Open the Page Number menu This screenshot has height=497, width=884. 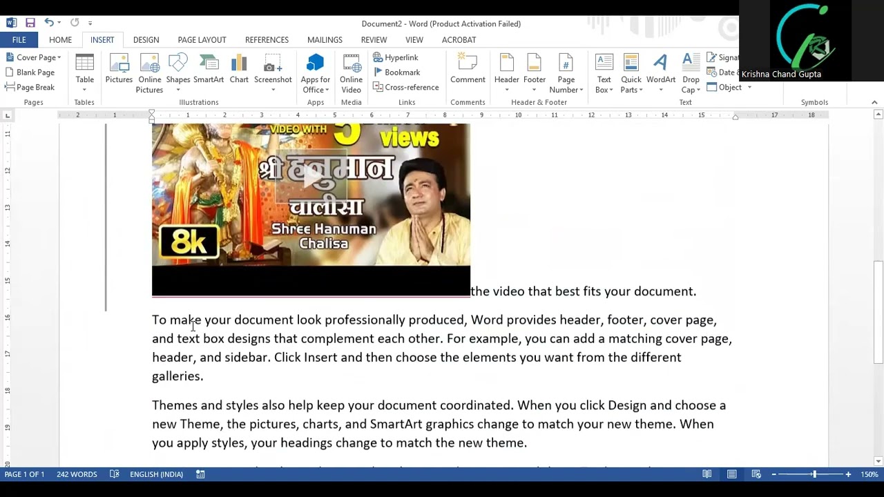[566, 73]
